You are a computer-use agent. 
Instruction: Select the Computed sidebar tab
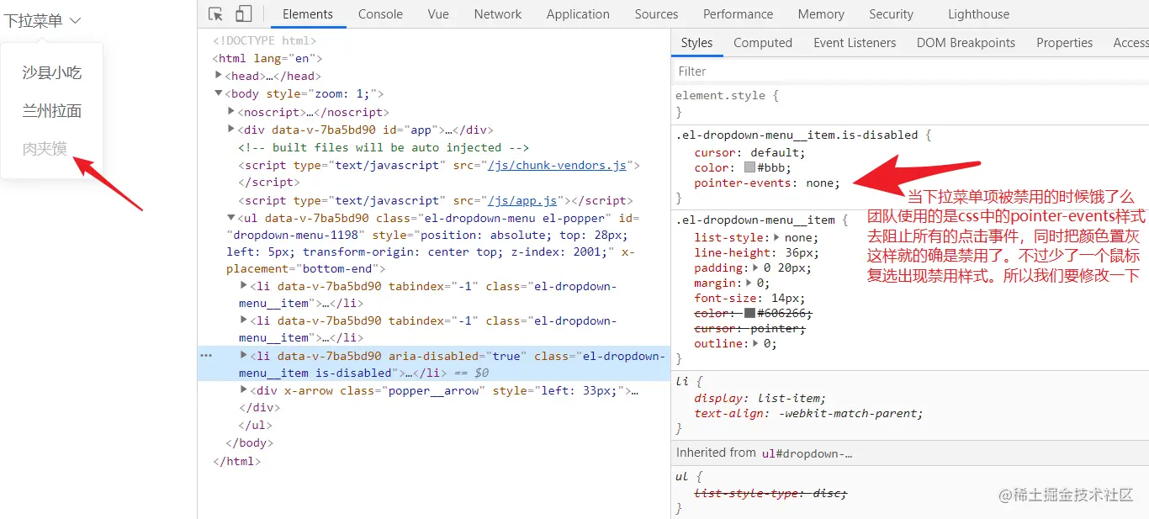(x=763, y=43)
